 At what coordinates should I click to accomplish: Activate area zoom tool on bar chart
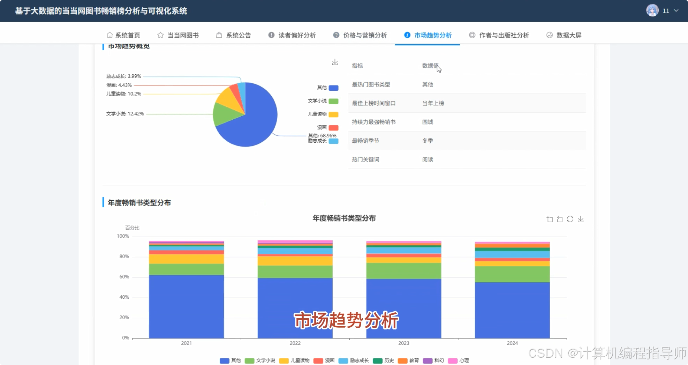click(x=550, y=219)
